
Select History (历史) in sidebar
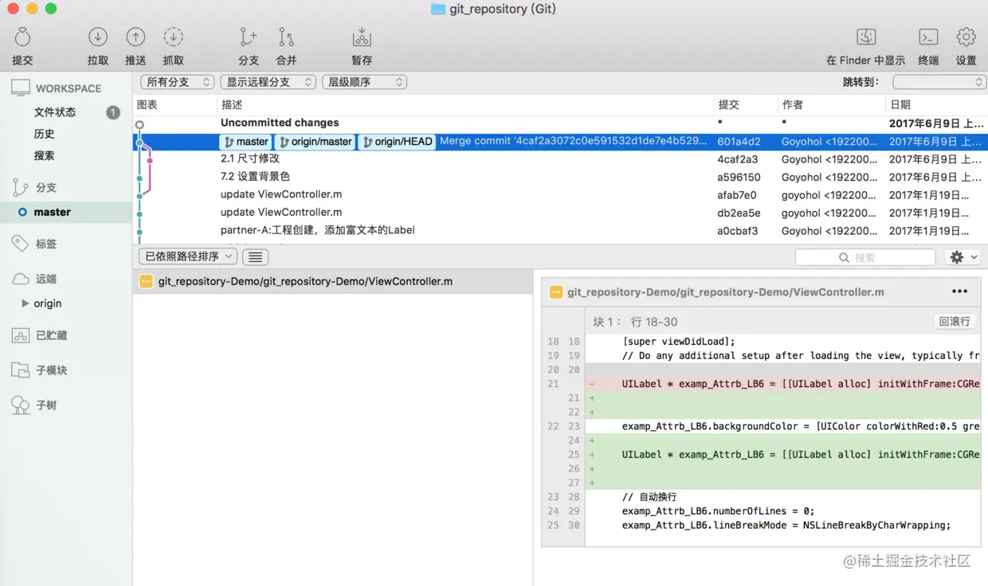coord(45,134)
